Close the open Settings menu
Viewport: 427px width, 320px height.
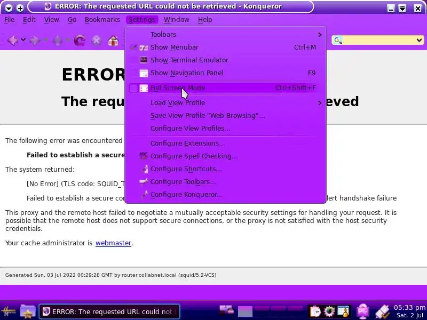click(141, 20)
